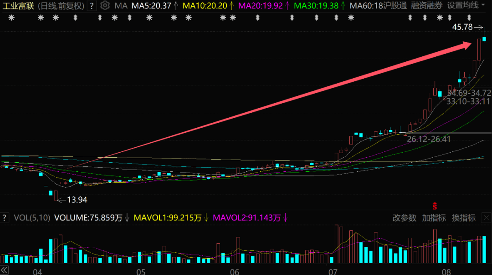The width and height of the screenshot is (492, 275).
Task: Click the double-arrow collapse icon at bottom left
Action: (4, 270)
